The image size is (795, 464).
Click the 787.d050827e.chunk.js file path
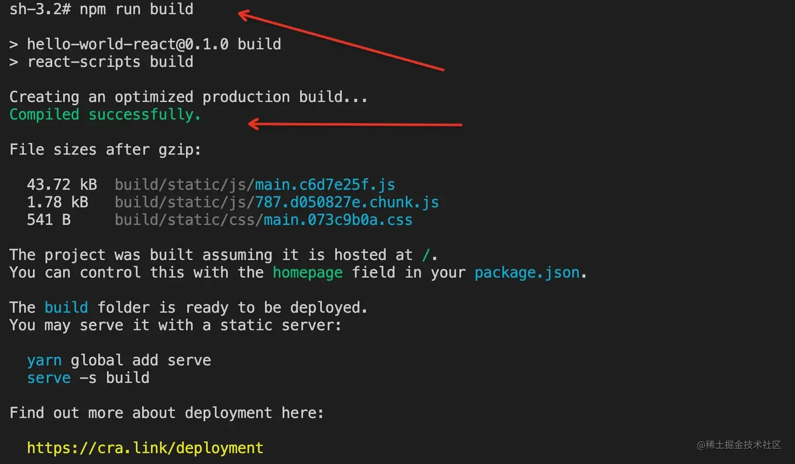pyautogui.click(x=277, y=202)
